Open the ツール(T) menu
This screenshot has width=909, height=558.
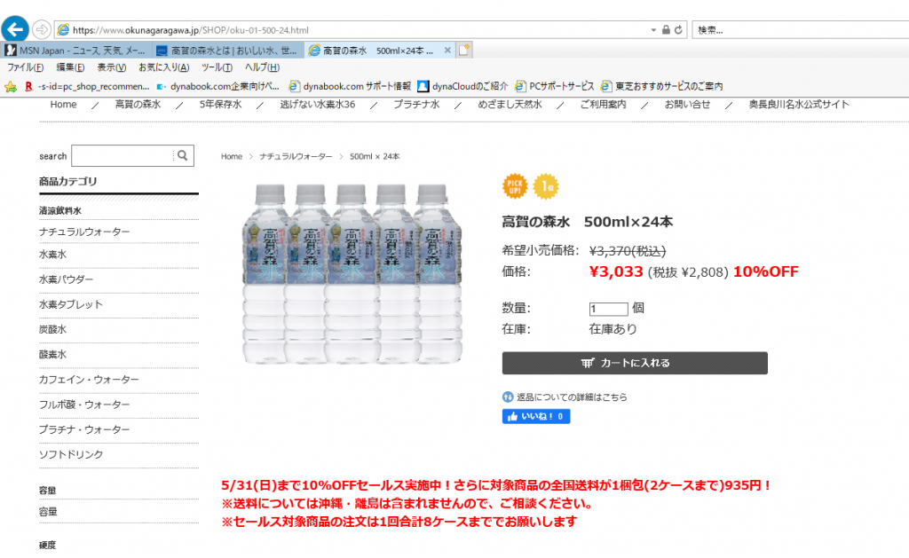217,67
